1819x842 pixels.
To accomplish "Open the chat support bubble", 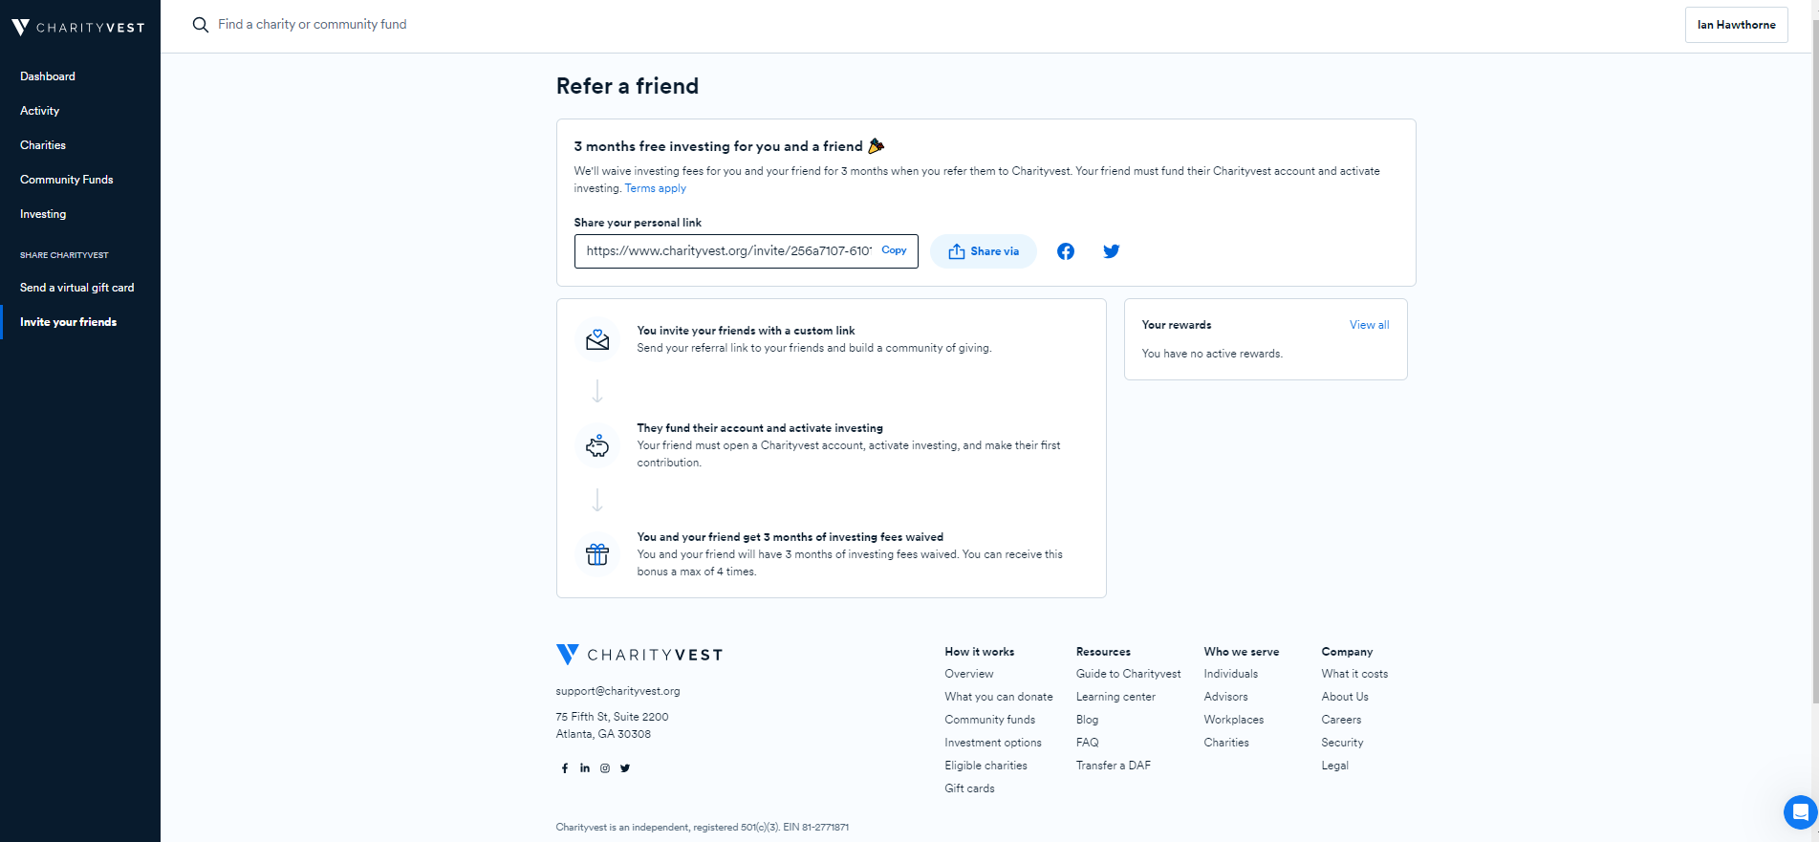I will click(x=1800, y=812).
